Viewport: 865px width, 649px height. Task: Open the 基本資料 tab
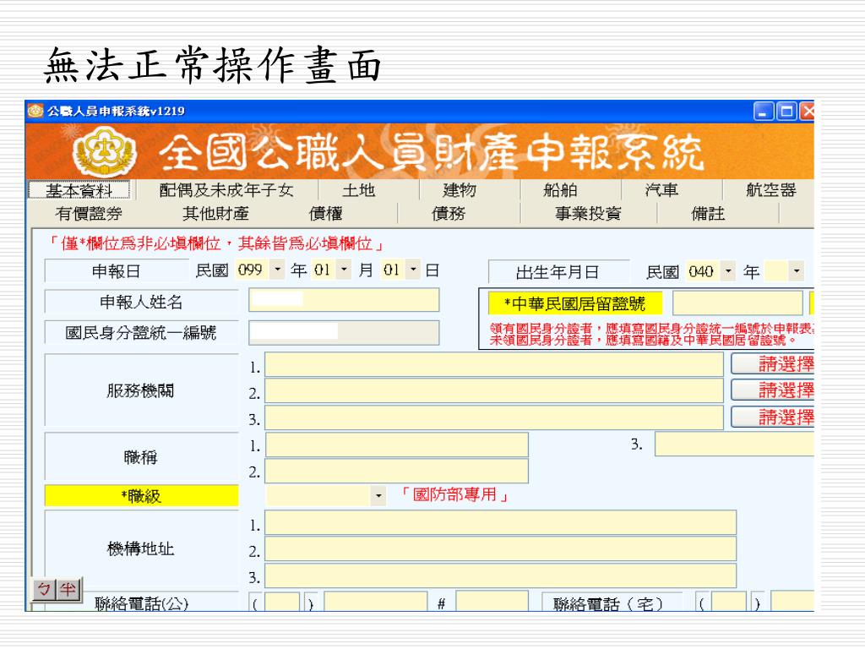tap(79, 190)
